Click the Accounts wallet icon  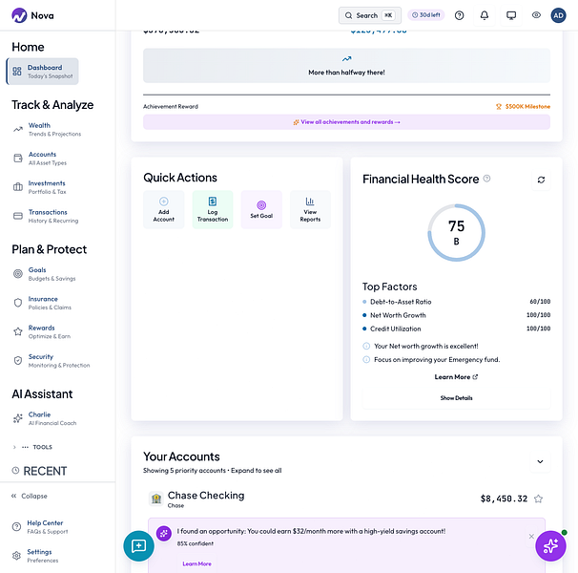(18, 158)
